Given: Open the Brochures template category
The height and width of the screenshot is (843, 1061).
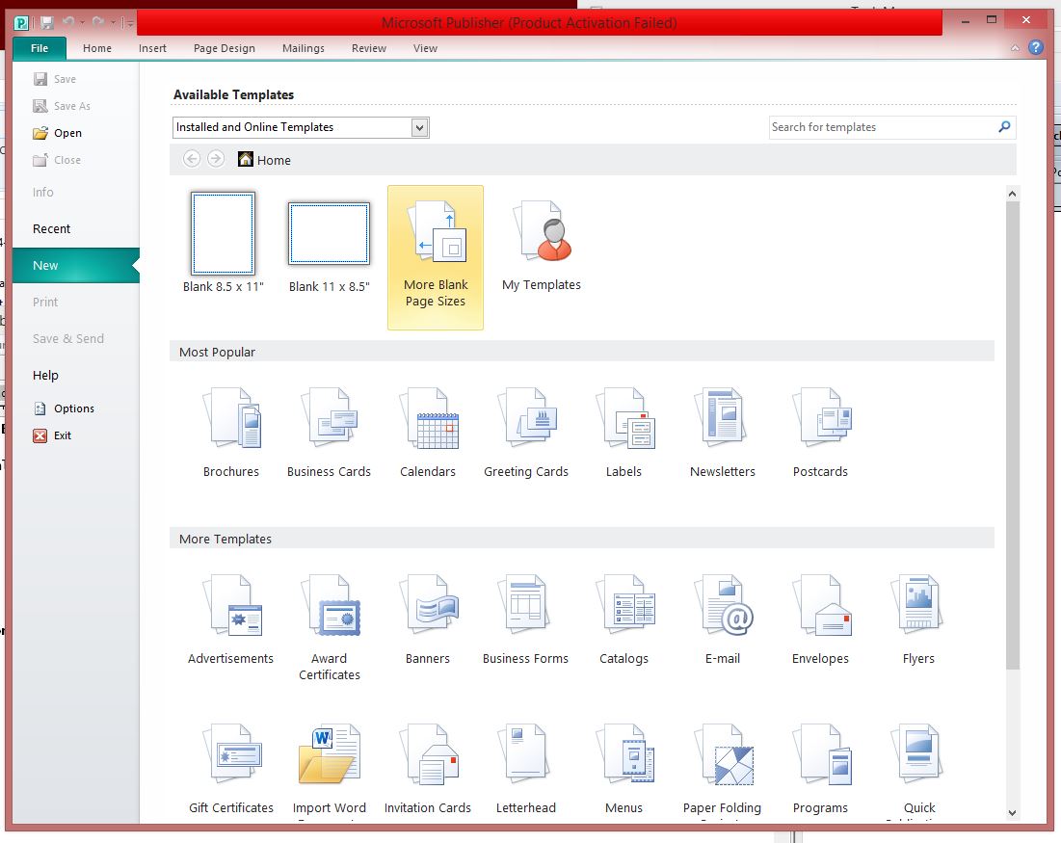Looking at the screenshot, I should pyautogui.click(x=231, y=433).
